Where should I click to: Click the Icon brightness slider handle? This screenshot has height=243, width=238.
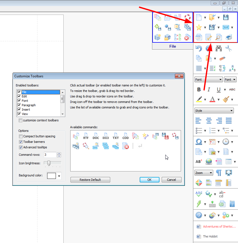tap(48, 163)
